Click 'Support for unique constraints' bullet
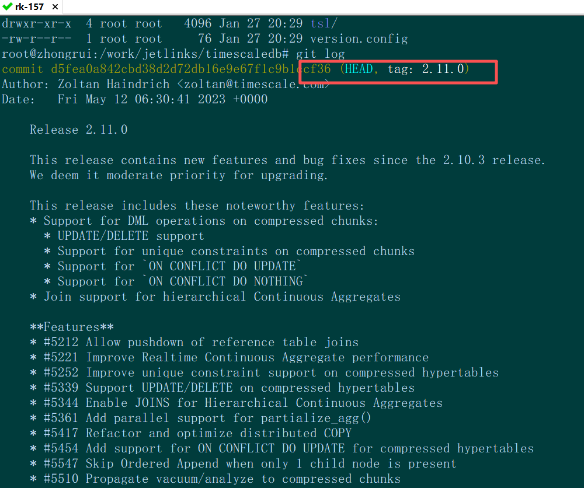 pyautogui.click(x=229, y=251)
